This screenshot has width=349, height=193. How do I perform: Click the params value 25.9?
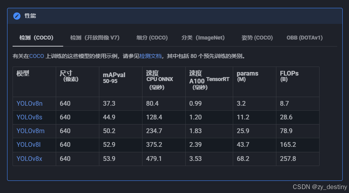pyautogui.click(x=243, y=131)
